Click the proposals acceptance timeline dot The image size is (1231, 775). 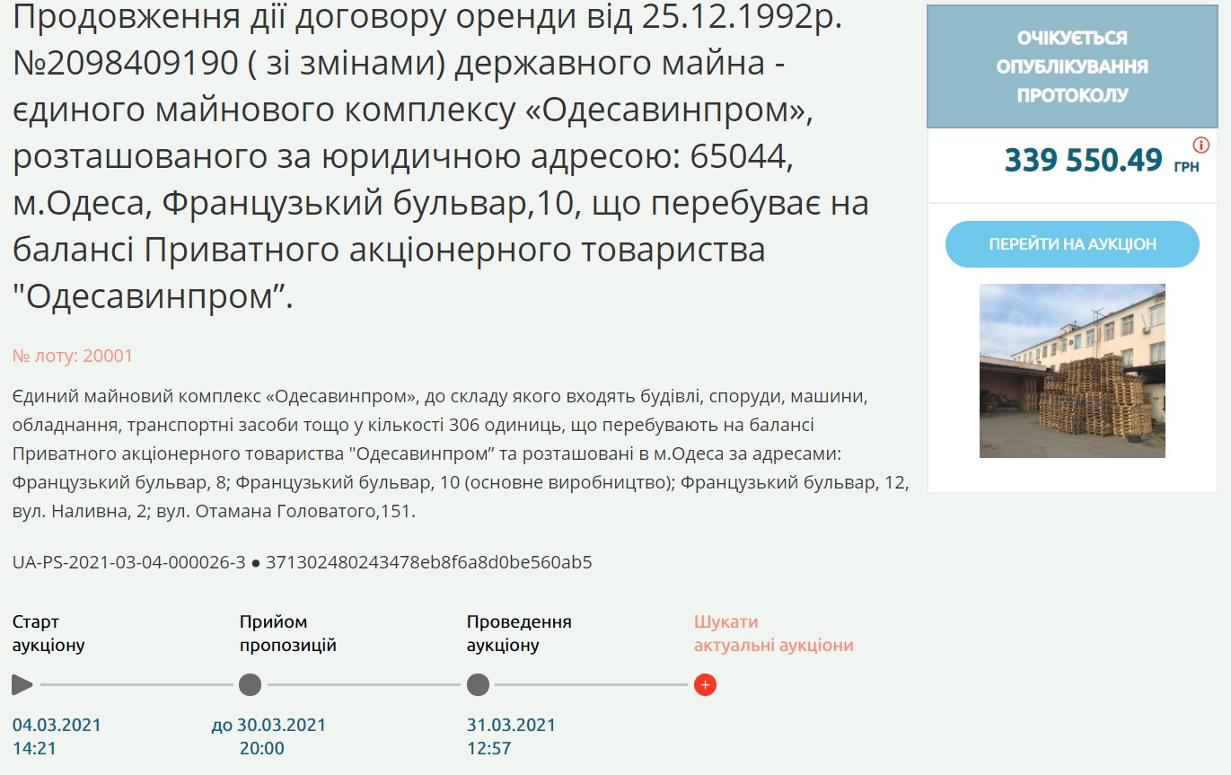click(x=251, y=685)
